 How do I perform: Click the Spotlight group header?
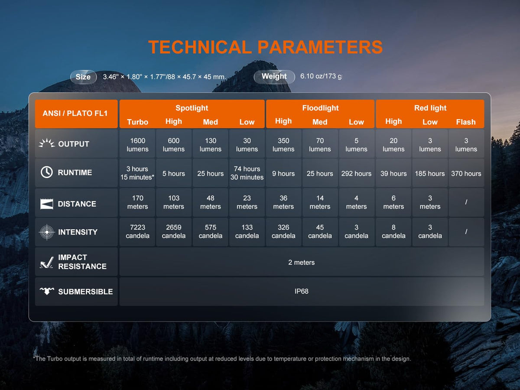192,108
